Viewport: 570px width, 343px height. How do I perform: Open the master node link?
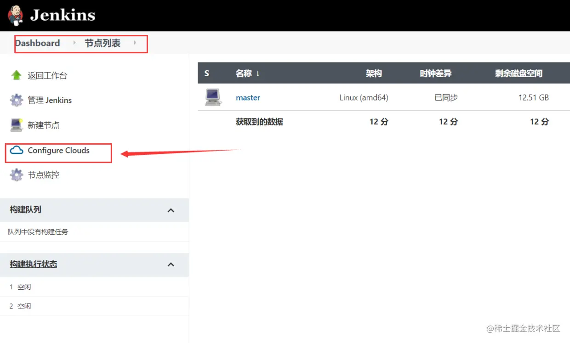coord(248,98)
